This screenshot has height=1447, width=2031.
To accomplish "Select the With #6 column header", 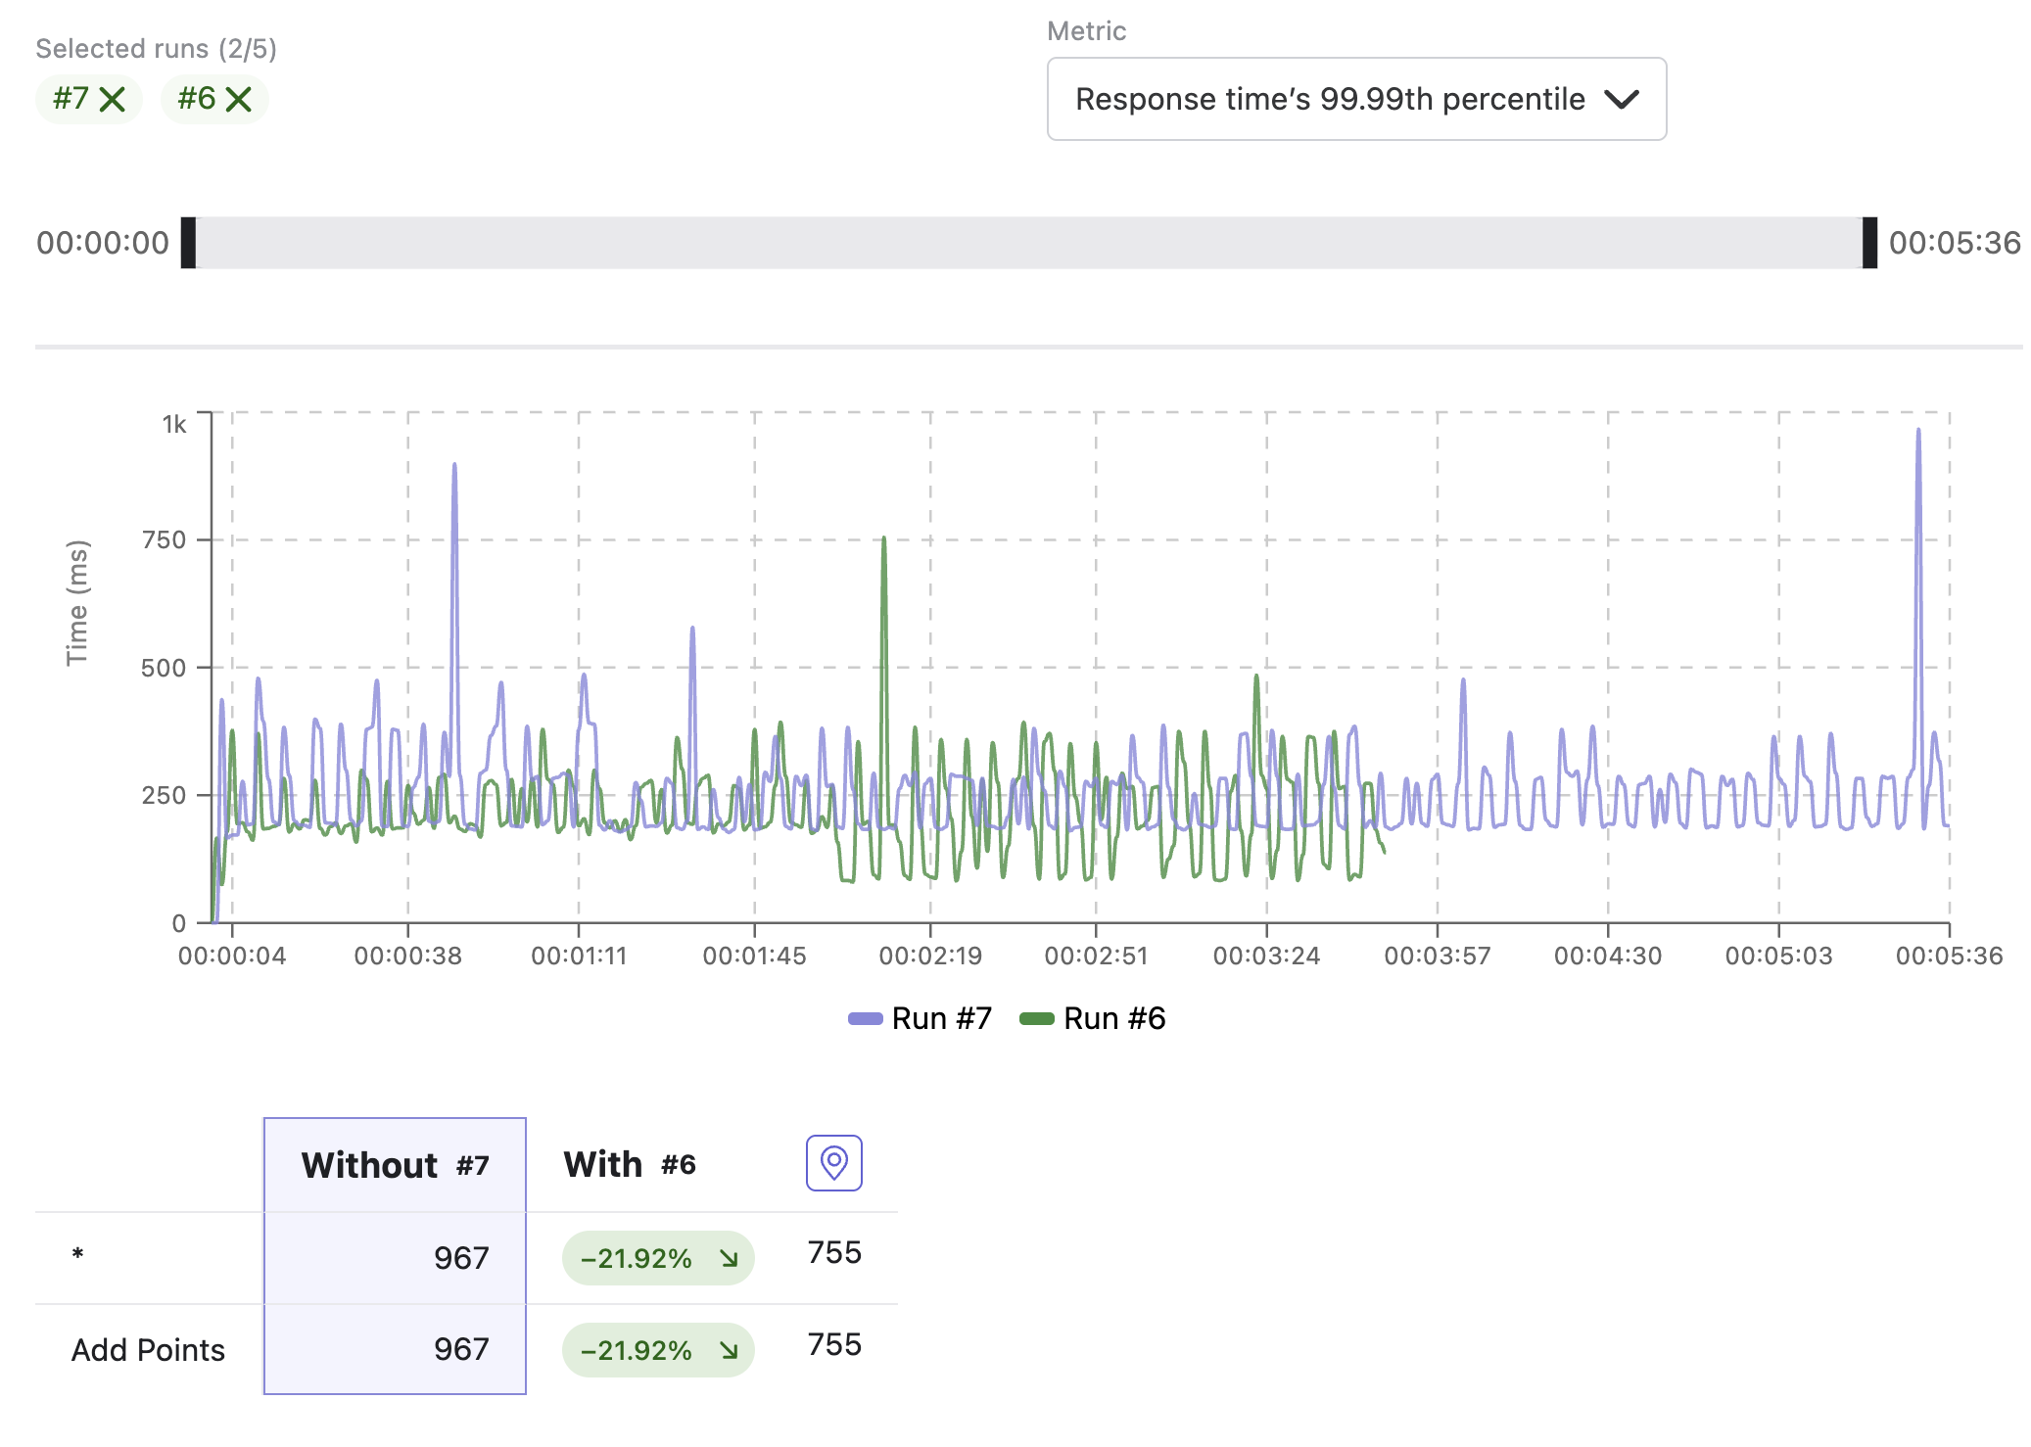I will 630,1165.
